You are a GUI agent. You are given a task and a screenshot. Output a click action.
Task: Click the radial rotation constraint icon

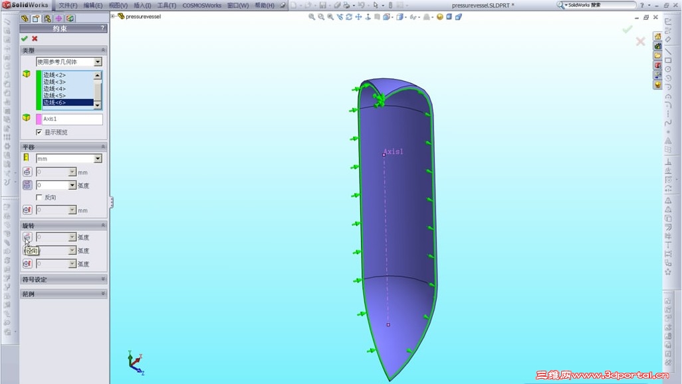[27, 237]
